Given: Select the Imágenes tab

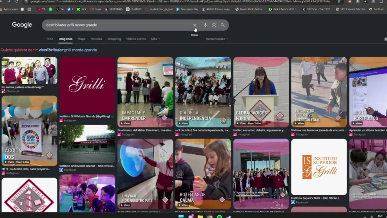Looking at the screenshot, I should coord(65,39).
